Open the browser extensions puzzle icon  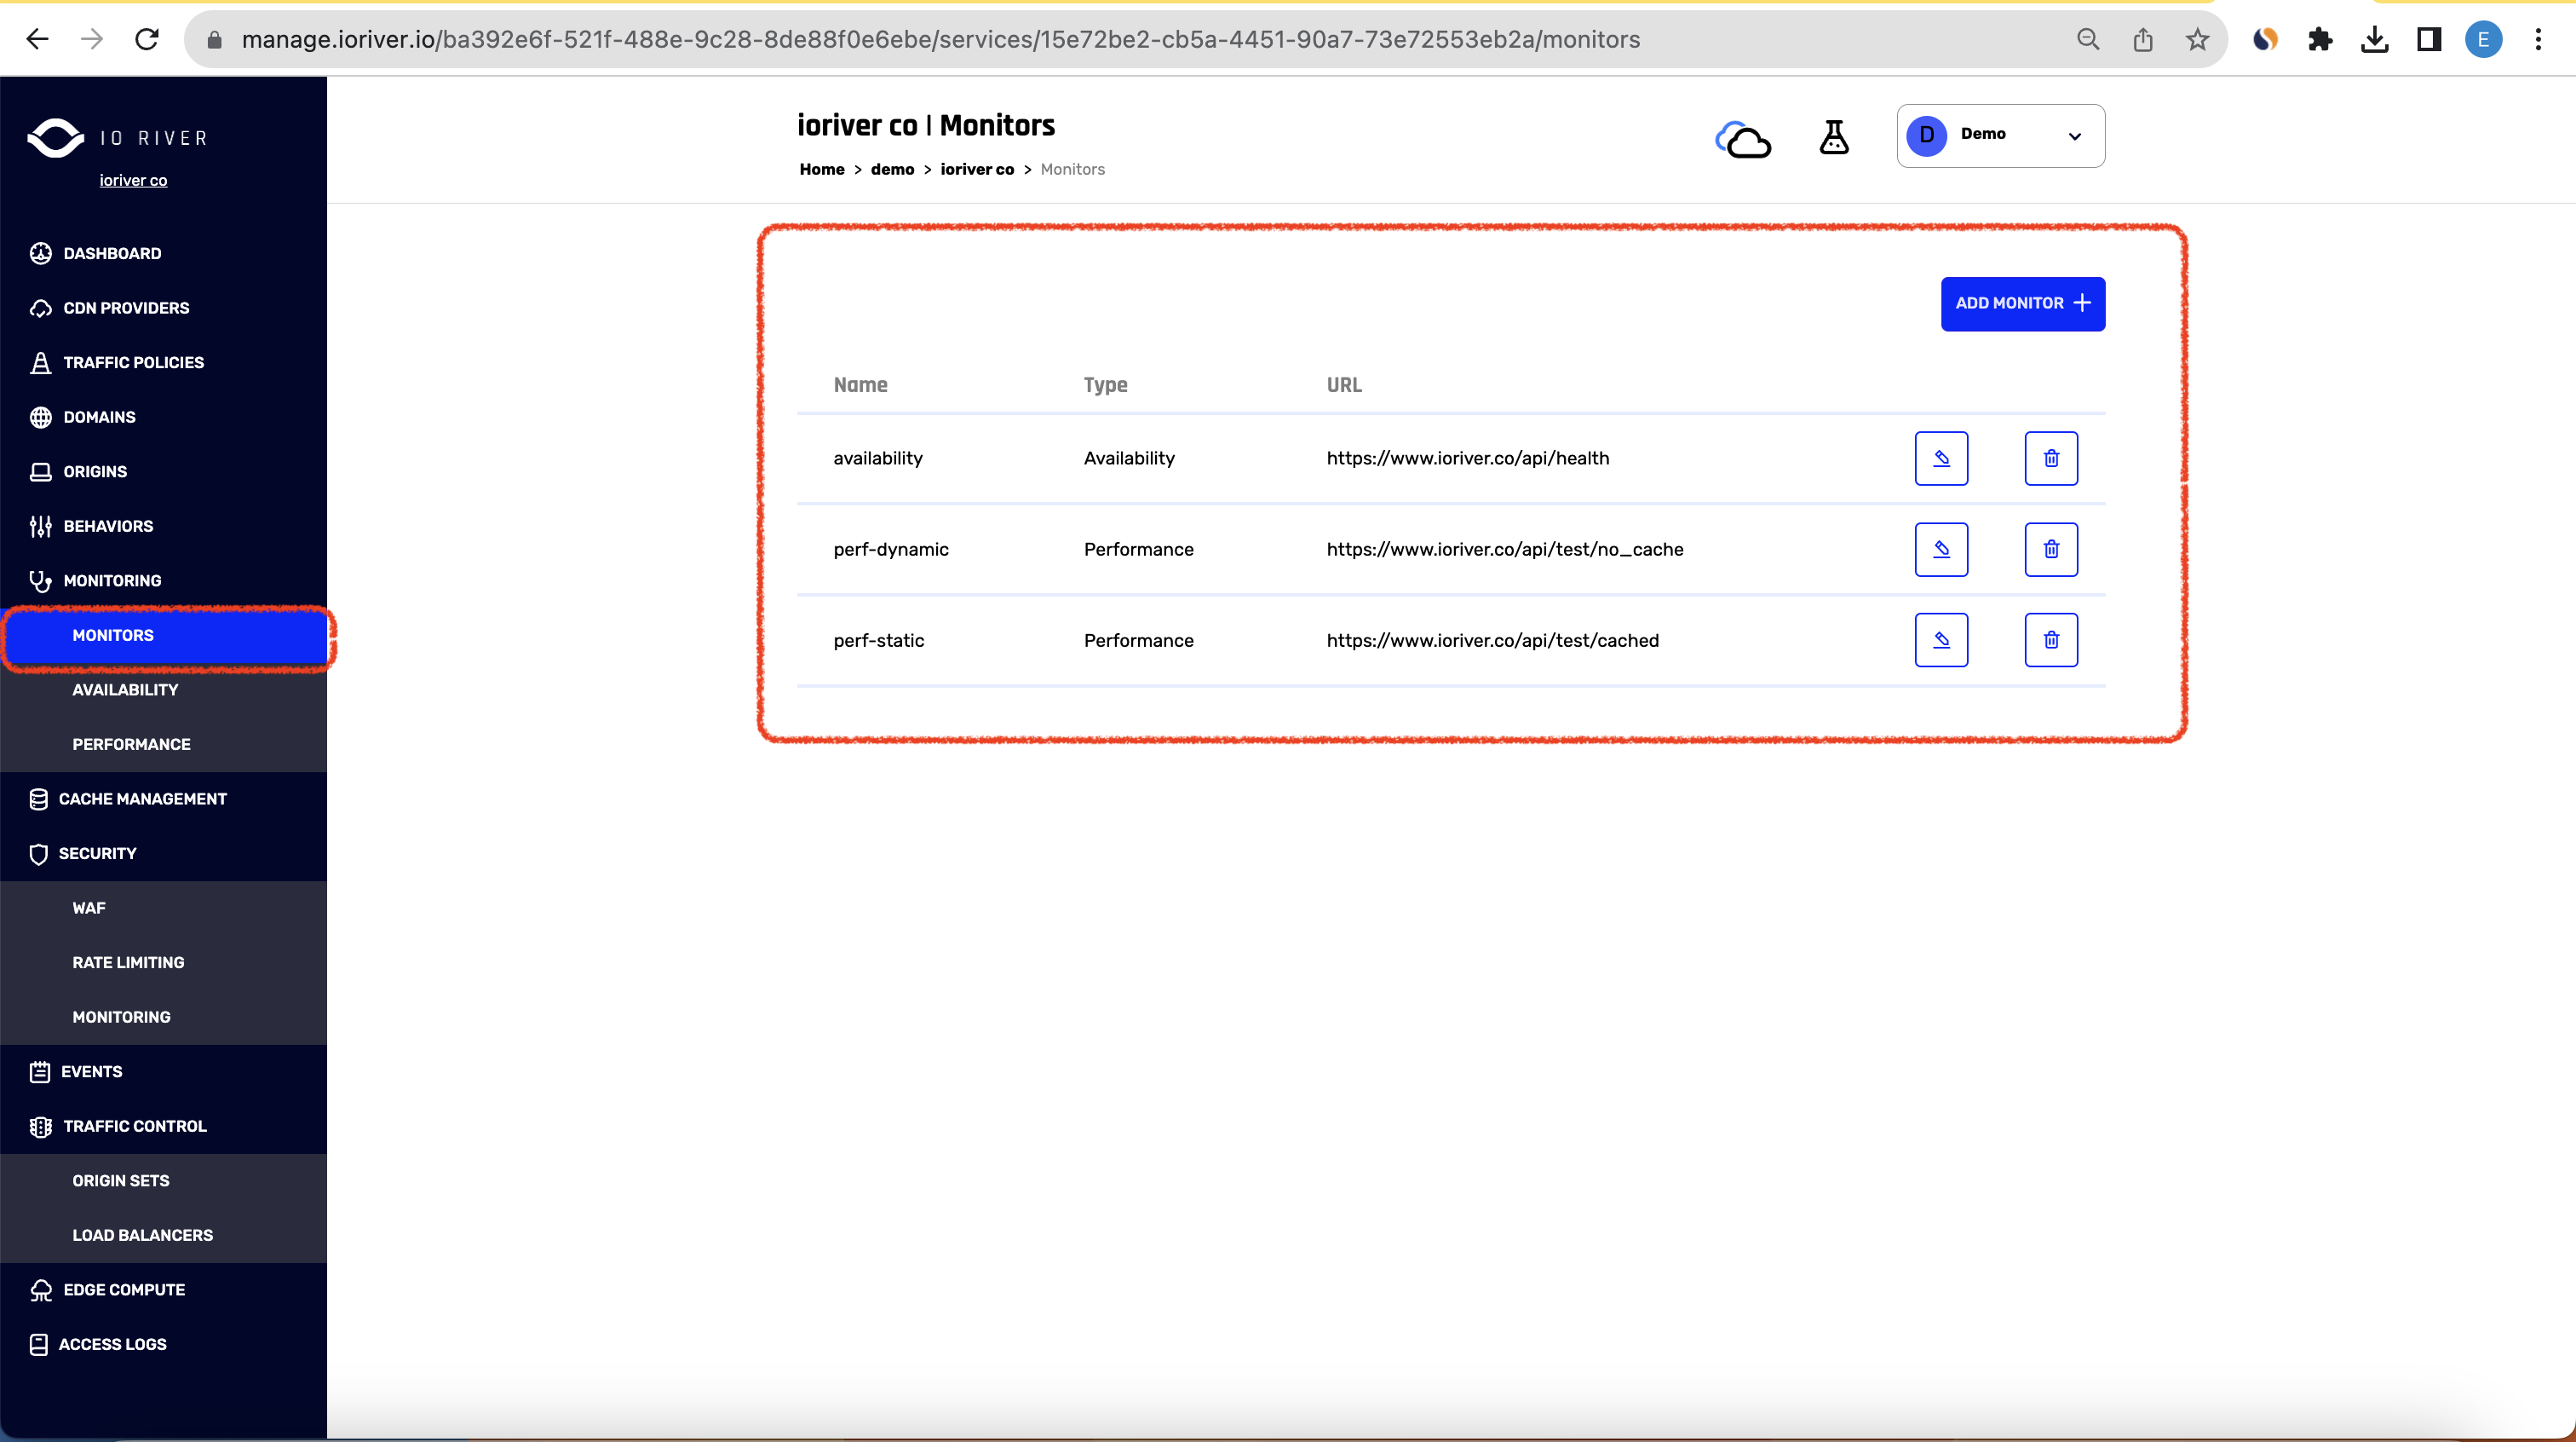click(x=2320, y=39)
